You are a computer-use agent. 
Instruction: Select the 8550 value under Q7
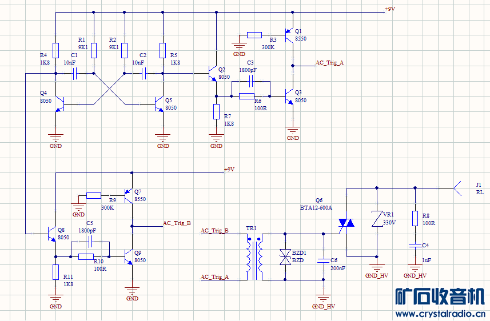pyautogui.click(x=140, y=199)
